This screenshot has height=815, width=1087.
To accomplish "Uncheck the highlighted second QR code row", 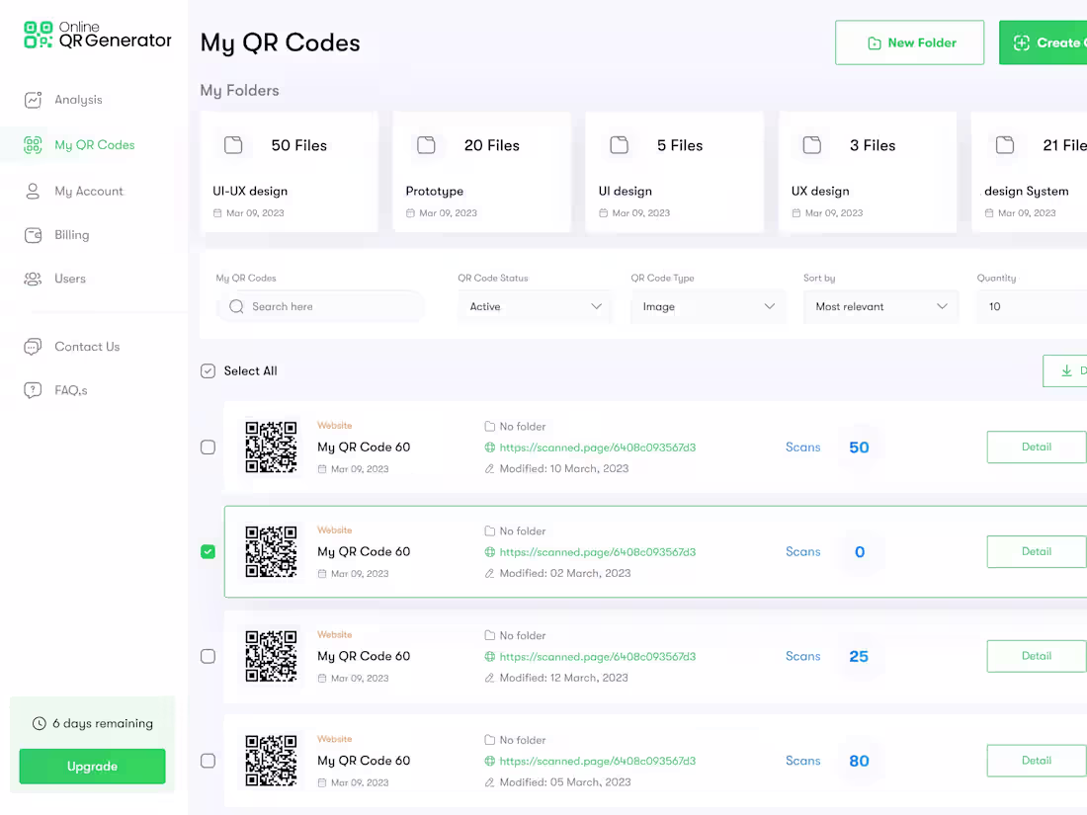I will coord(208,551).
